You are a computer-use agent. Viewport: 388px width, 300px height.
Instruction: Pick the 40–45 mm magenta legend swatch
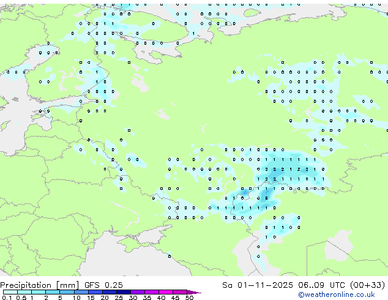click(x=166, y=292)
